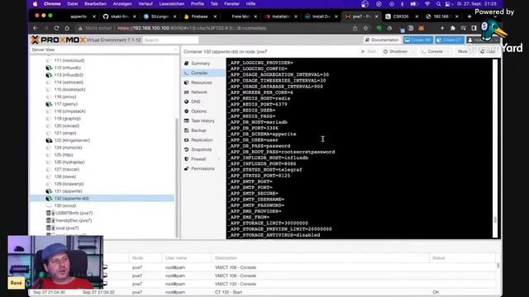
Task: Click the Proxmox search field
Action: click(x=171, y=40)
